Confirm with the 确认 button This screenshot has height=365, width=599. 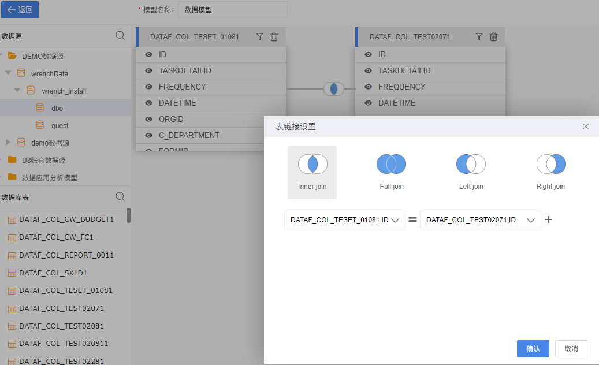point(533,349)
